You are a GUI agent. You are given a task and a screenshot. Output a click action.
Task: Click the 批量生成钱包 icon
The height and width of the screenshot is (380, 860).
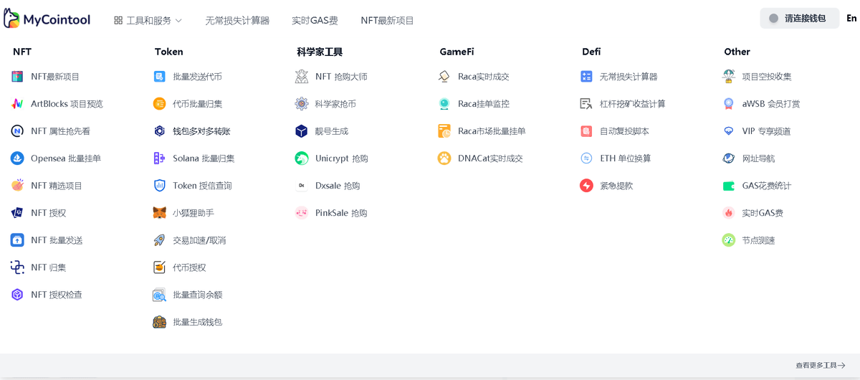tap(159, 322)
